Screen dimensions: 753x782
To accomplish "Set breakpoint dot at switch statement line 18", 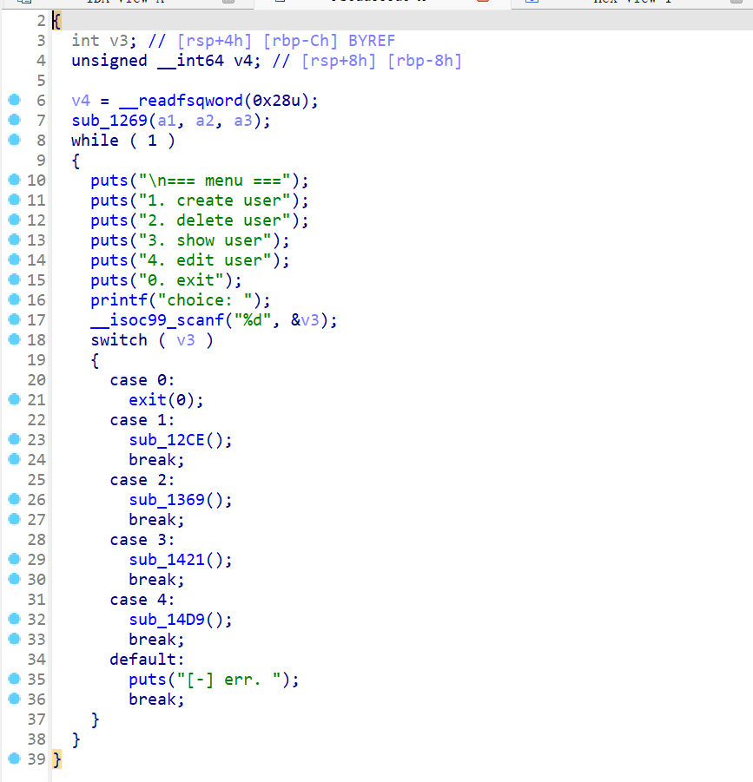I will pyautogui.click(x=13, y=340).
